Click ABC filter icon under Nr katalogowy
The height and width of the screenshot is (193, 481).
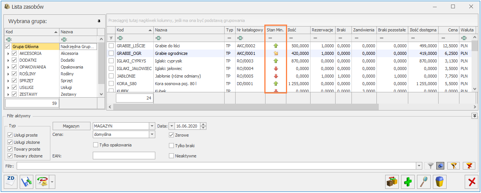(x=240, y=38)
